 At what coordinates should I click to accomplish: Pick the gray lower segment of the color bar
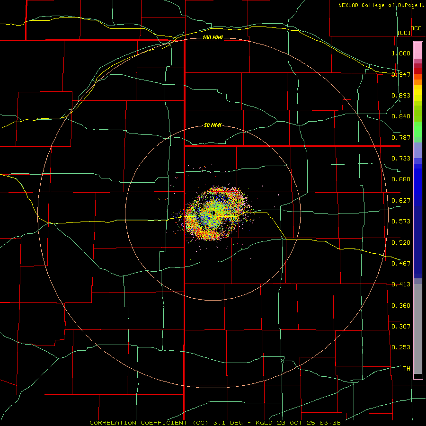(418, 329)
